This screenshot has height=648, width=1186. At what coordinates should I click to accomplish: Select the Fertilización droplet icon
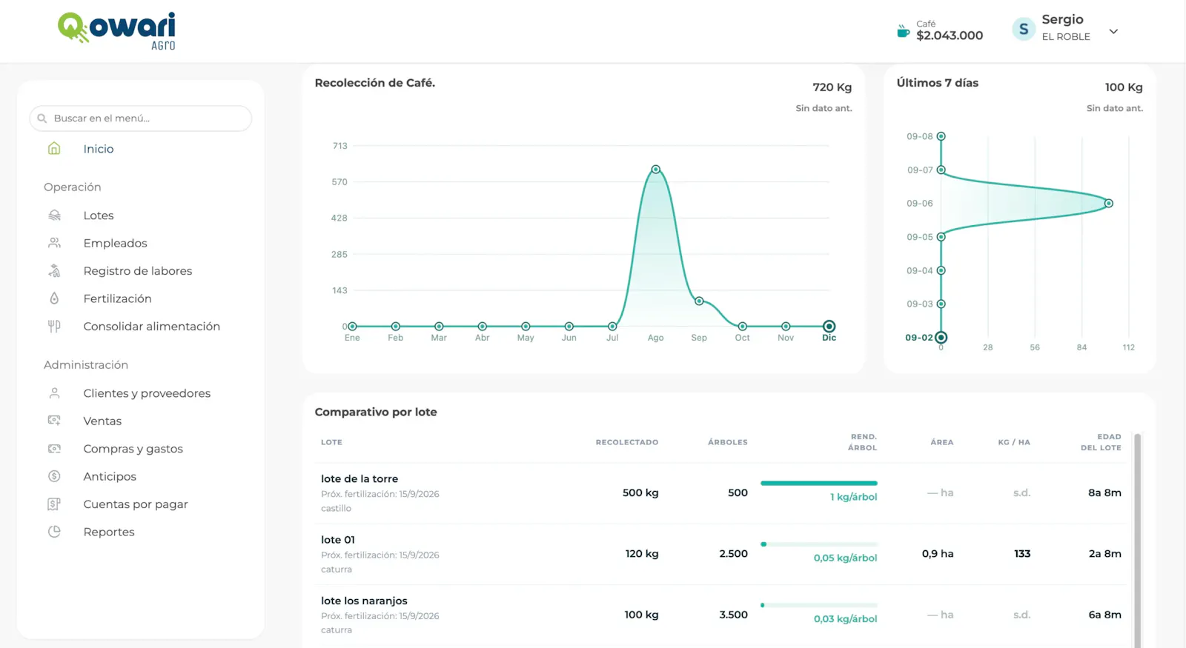click(x=54, y=298)
